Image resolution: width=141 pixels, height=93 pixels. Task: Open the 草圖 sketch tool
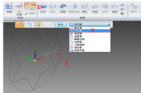click(9, 8)
